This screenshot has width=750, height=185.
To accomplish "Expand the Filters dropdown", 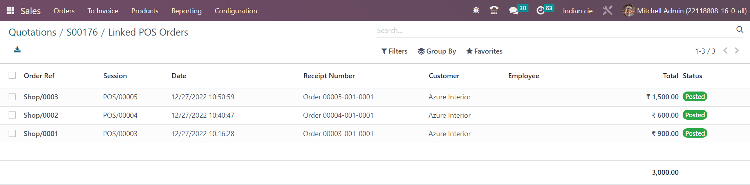I will pyautogui.click(x=394, y=51).
